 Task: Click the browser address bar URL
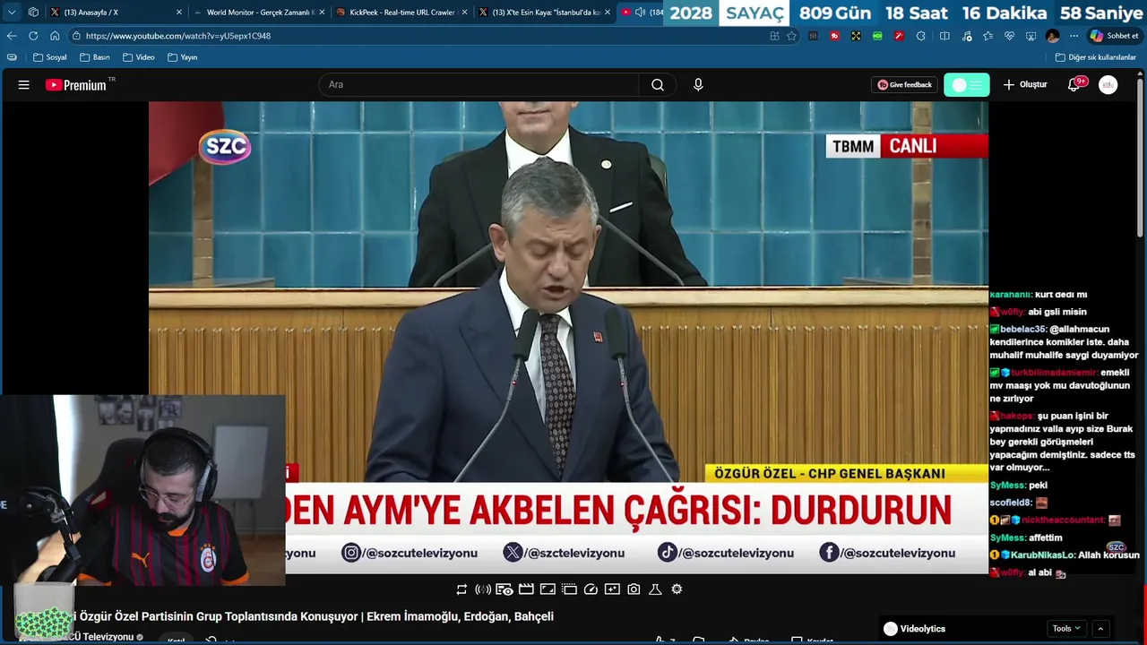coord(178,36)
